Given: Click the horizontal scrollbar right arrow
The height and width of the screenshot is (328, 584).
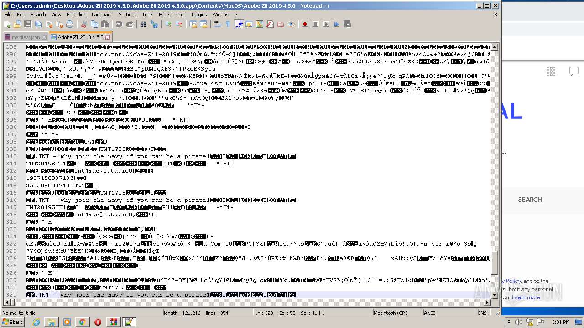Looking at the screenshot, I should click(x=487, y=302).
